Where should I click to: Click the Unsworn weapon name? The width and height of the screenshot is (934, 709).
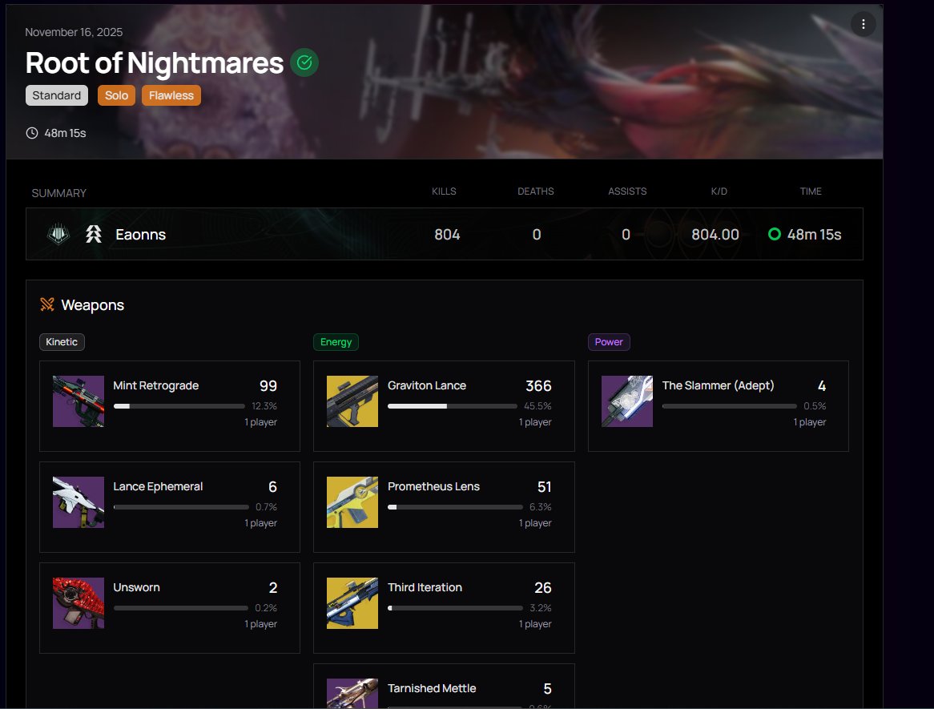[x=136, y=587]
